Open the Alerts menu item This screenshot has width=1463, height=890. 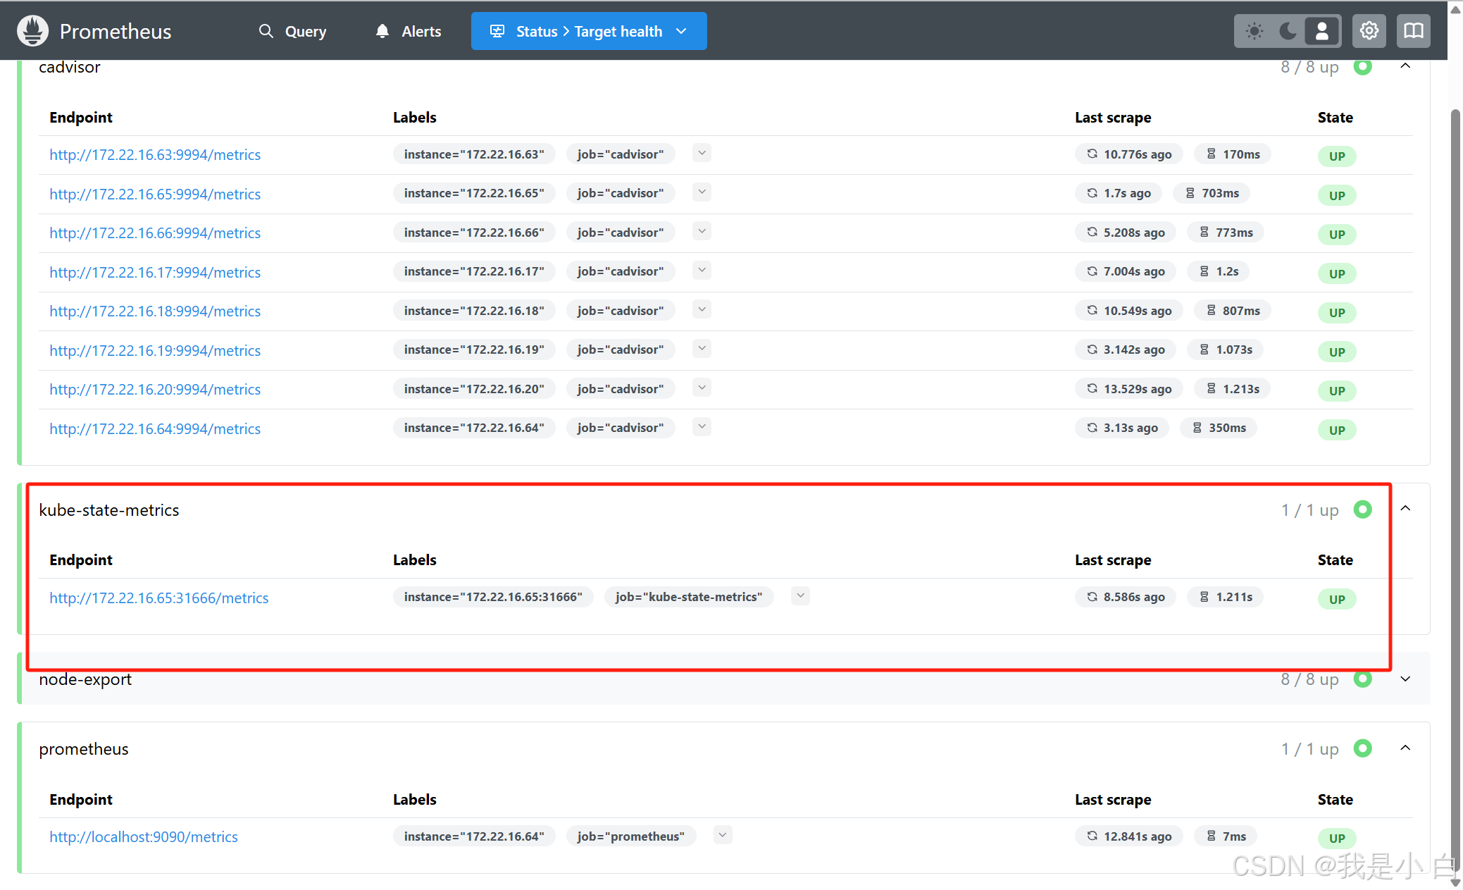point(421,31)
